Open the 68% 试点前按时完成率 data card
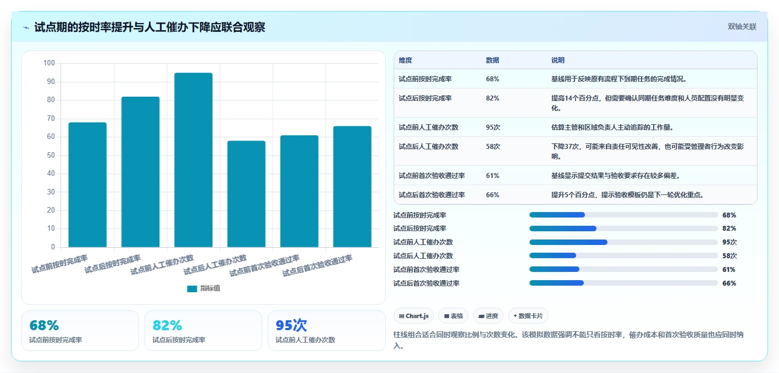The width and height of the screenshot is (779, 373). pyautogui.click(x=80, y=331)
